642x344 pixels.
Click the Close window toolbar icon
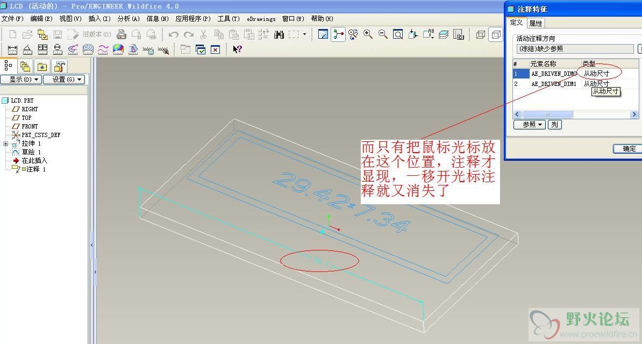click(216, 50)
